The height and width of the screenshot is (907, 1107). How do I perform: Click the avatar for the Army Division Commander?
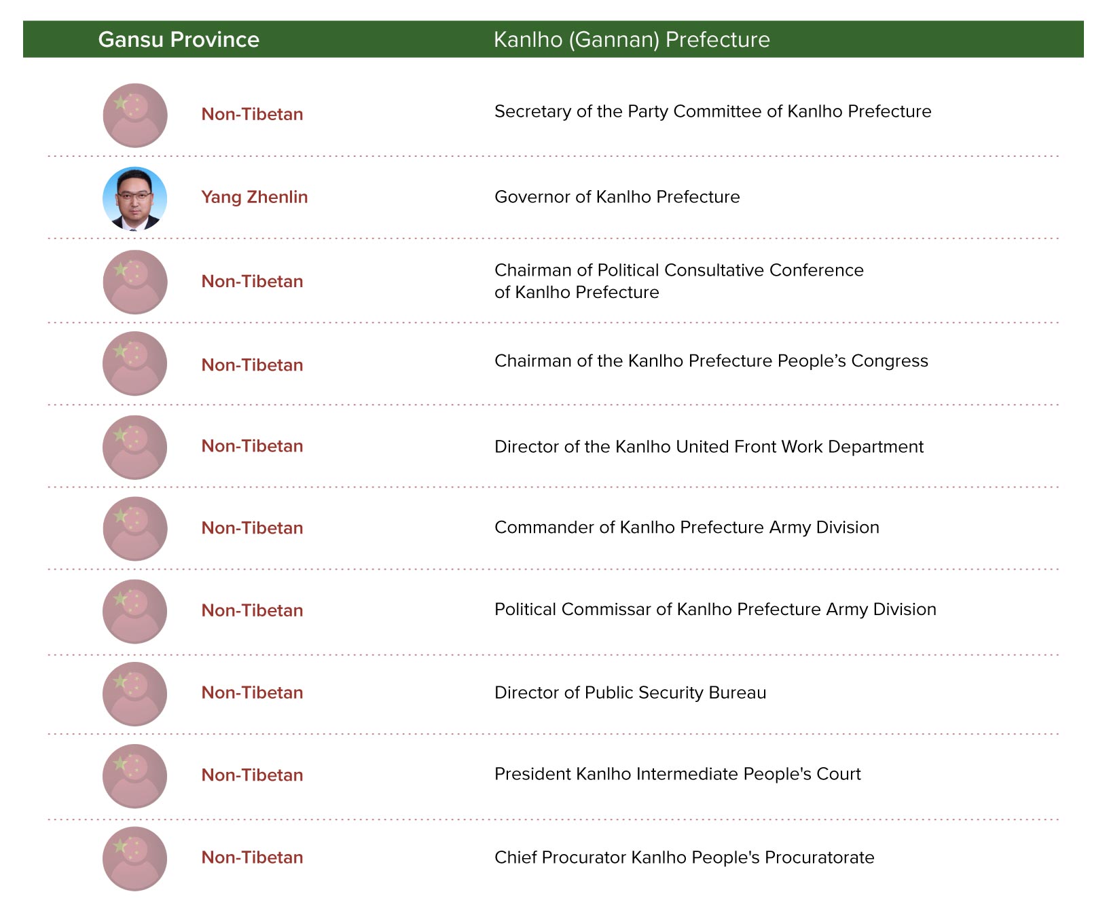coord(135,529)
